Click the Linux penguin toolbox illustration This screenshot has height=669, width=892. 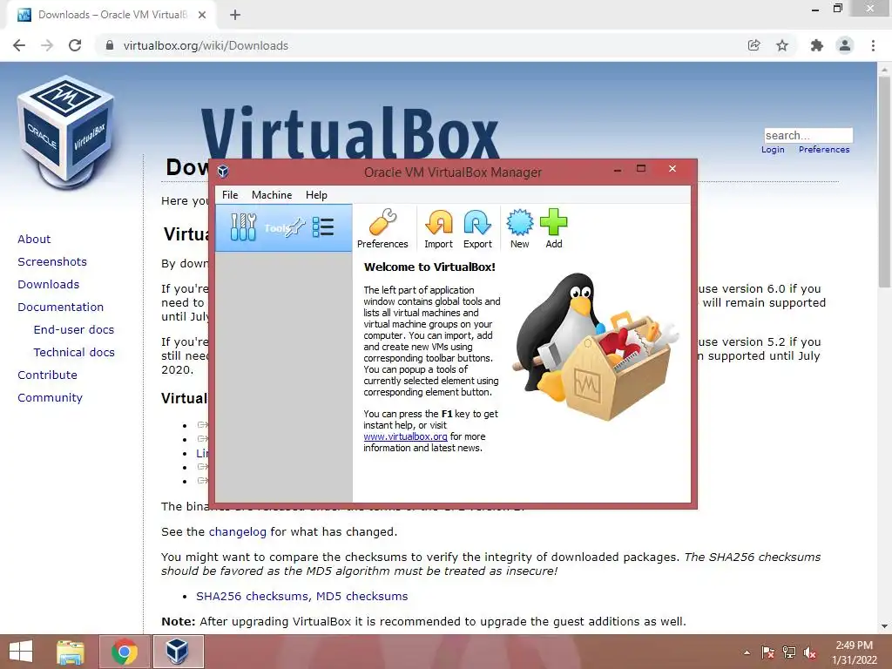click(594, 347)
